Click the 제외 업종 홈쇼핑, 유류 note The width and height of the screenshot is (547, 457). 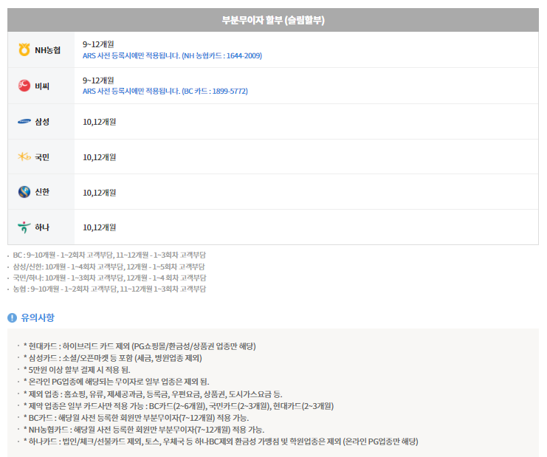153,394
